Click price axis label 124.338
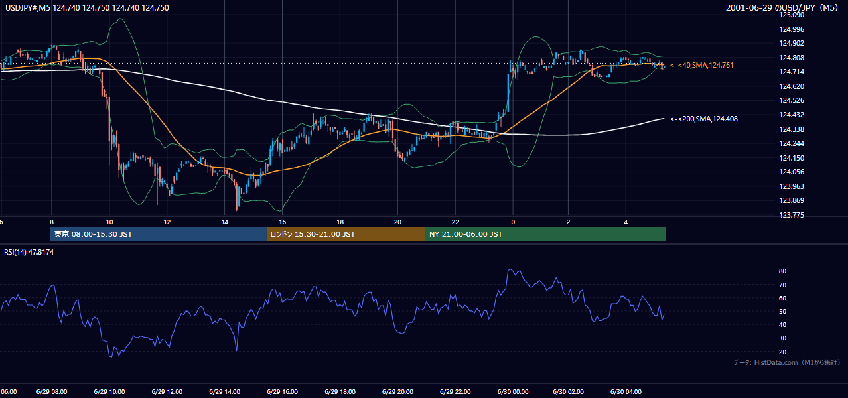Image resolution: width=848 pixels, height=398 pixels. click(790, 129)
